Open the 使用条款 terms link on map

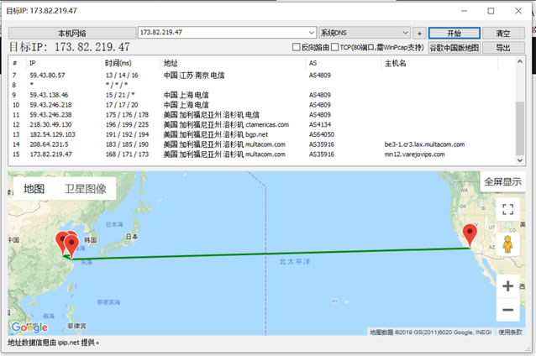(510, 332)
